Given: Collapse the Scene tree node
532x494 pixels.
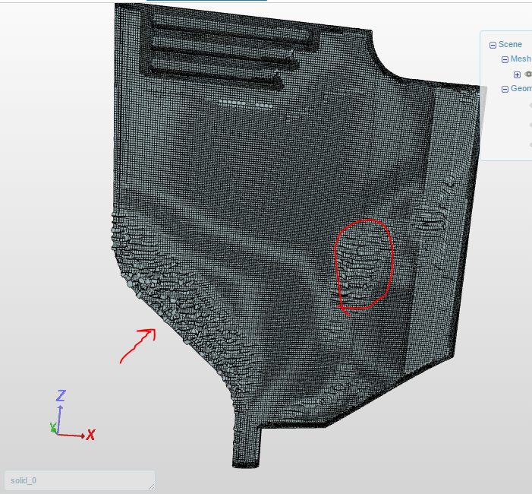Looking at the screenshot, I should tap(493, 45).
